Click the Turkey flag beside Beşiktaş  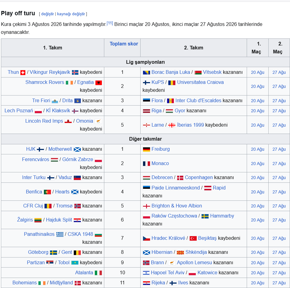(193, 238)
